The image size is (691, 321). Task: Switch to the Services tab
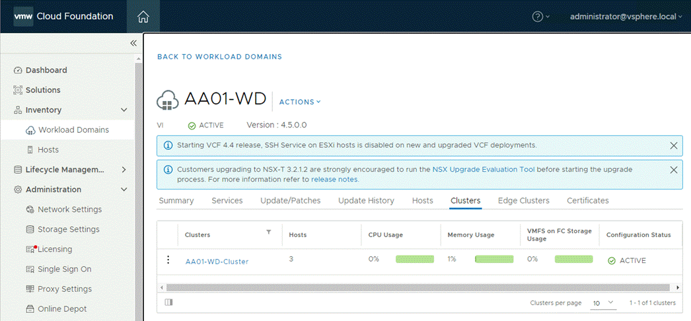point(227,200)
